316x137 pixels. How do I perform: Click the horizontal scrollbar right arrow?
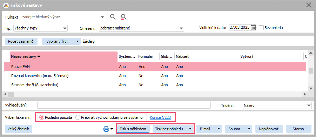(304, 94)
